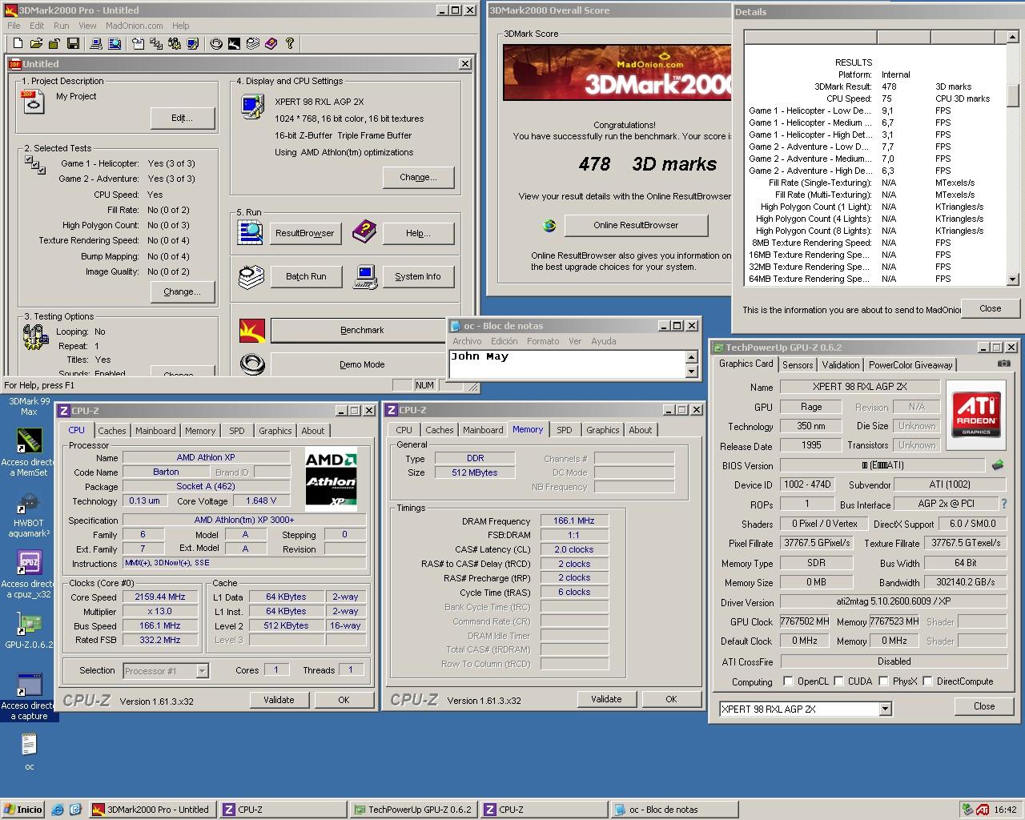Click Bus Interface question mark icon in GPU-Z

[1003, 504]
